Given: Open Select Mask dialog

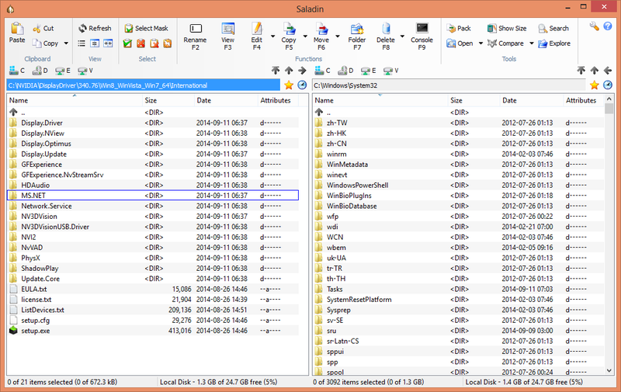Looking at the screenshot, I should [x=146, y=28].
